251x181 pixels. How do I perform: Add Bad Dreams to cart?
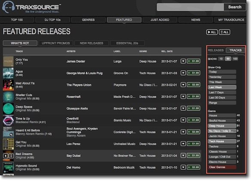(x=194, y=156)
